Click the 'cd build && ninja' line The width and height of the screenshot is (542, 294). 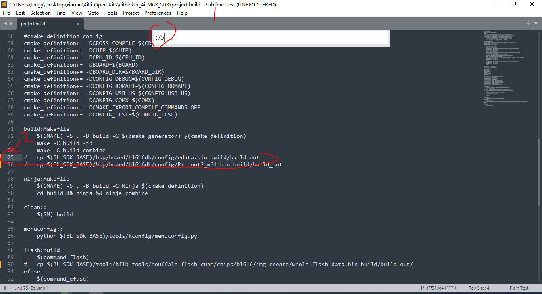point(92,193)
